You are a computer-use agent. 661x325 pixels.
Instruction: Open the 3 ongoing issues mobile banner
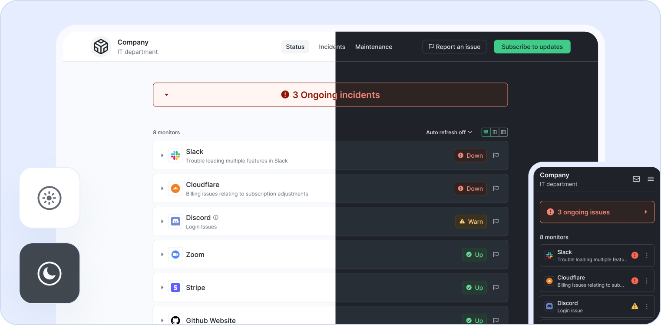pos(597,212)
